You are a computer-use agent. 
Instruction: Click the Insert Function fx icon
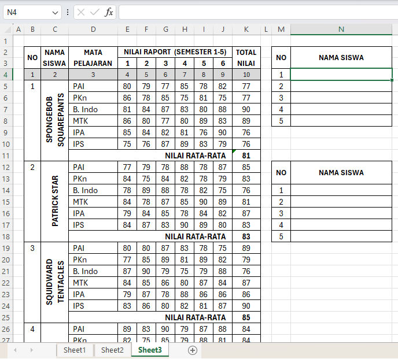tap(109, 12)
